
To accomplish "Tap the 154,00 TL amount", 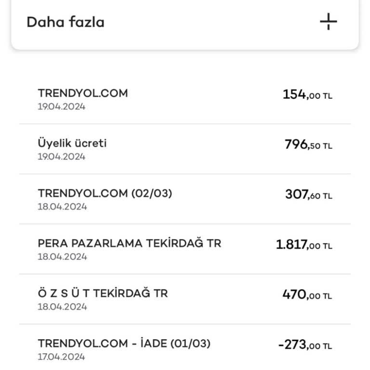I will pos(307,95).
